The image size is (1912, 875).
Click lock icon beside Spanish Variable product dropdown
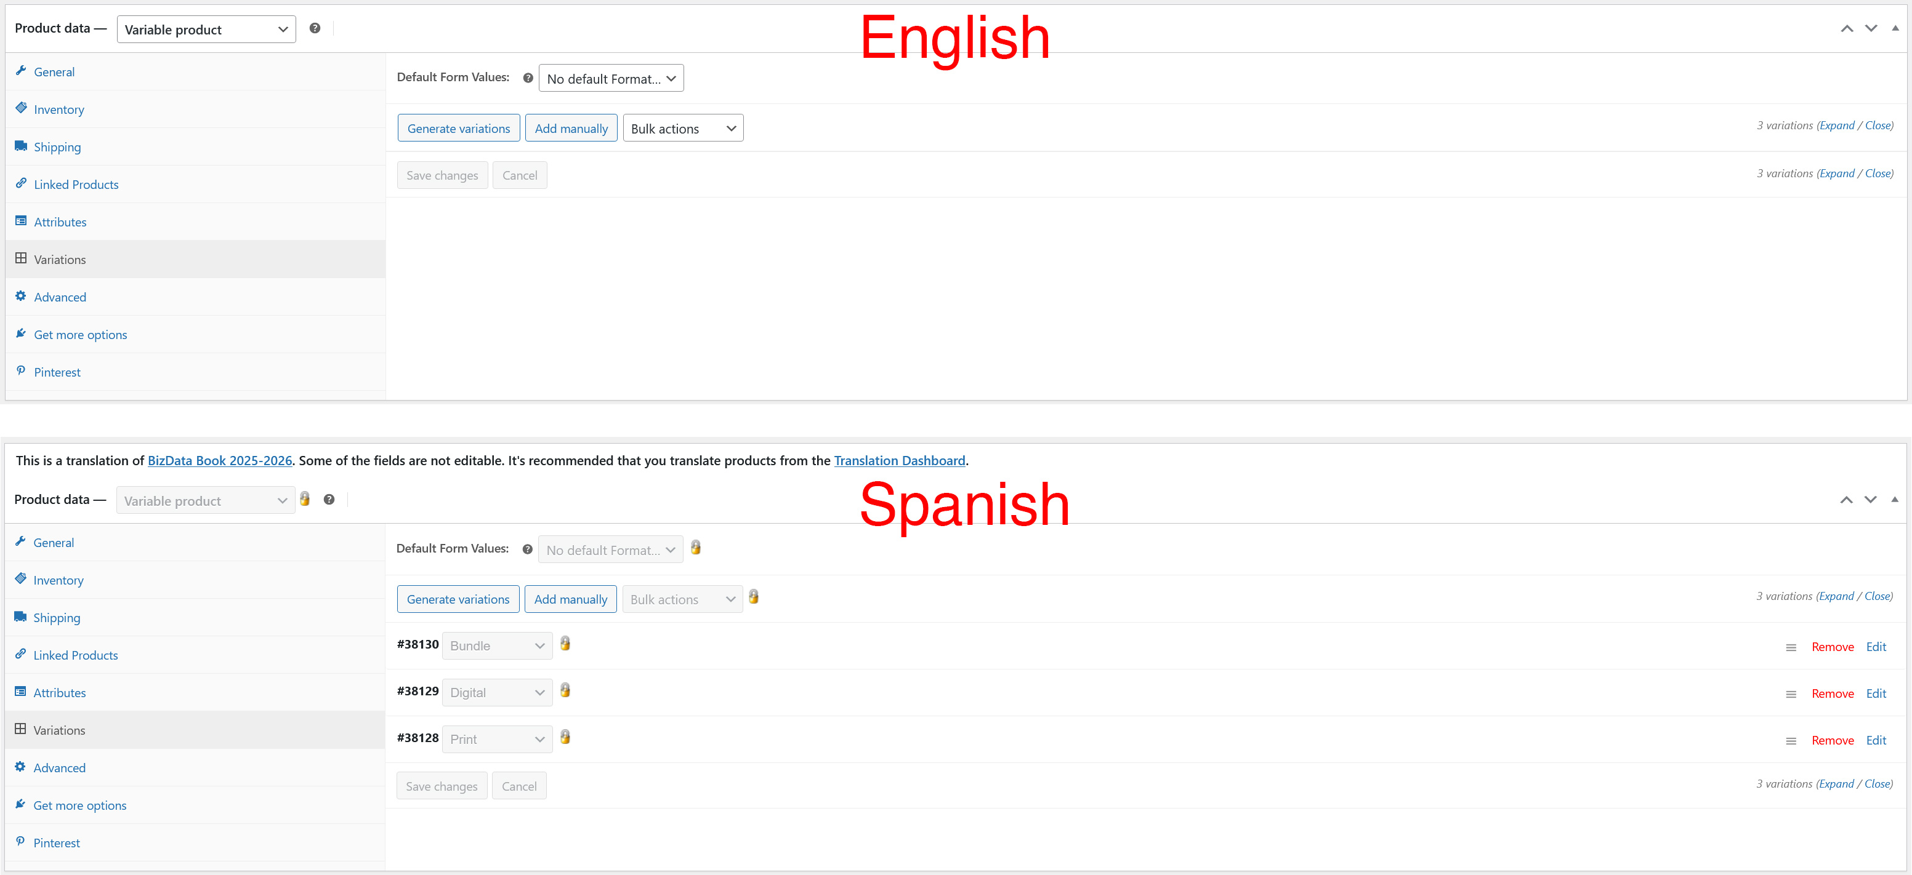[304, 499]
